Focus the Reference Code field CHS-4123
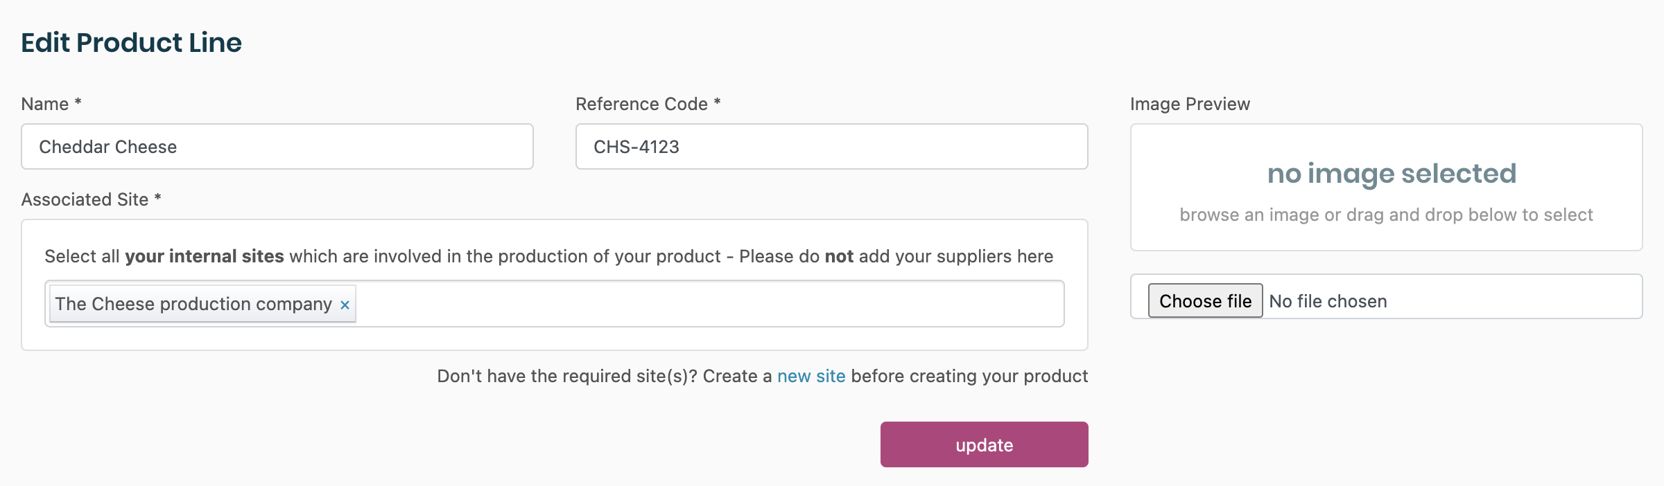The width and height of the screenshot is (1664, 486). coord(831,147)
